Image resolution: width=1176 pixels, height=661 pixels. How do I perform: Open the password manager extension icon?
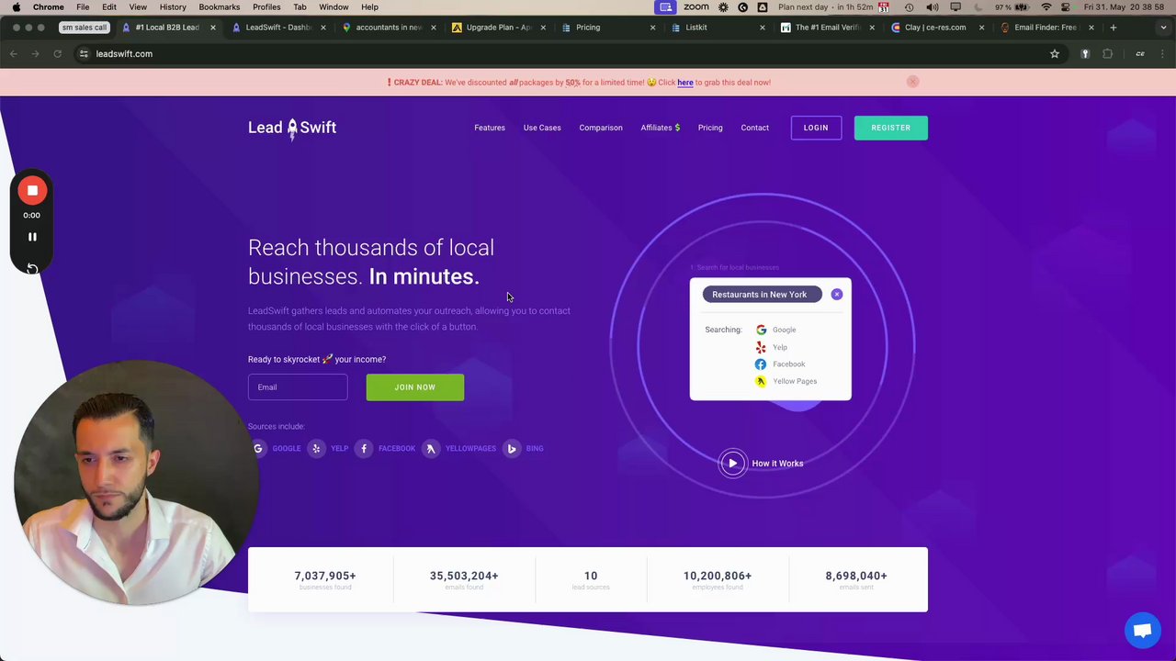coord(1085,53)
